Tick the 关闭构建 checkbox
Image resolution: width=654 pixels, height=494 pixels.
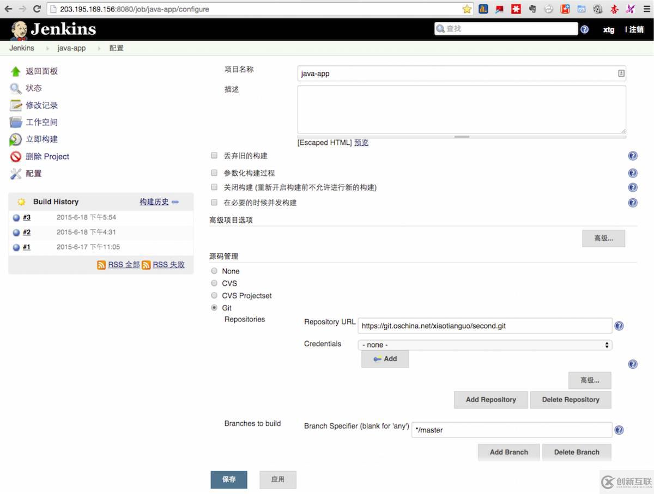[214, 187]
